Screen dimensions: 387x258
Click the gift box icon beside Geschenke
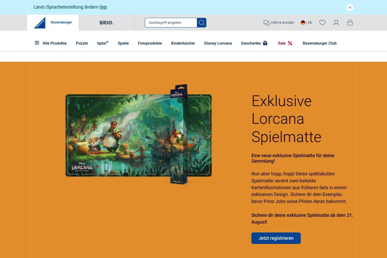click(x=265, y=43)
